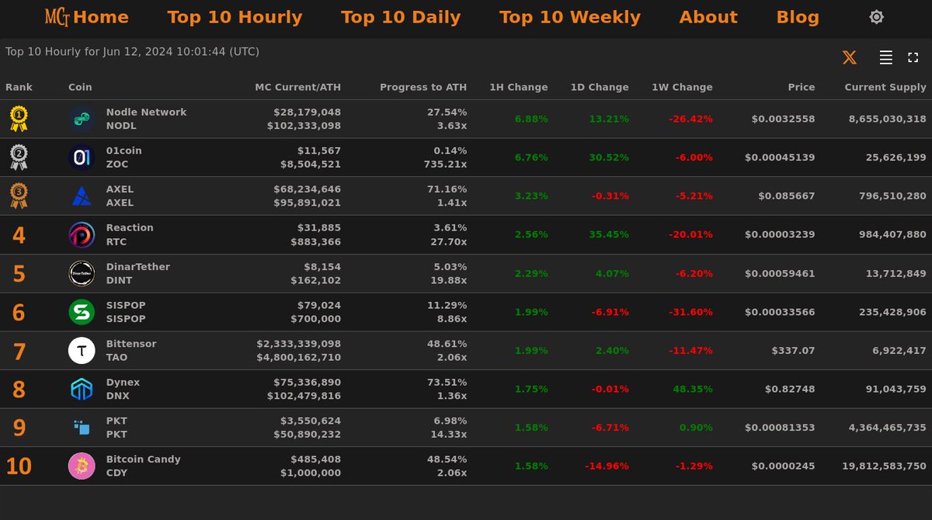Open the Blog page

pyautogui.click(x=798, y=17)
